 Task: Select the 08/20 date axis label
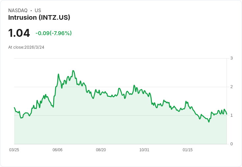tap(101, 150)
